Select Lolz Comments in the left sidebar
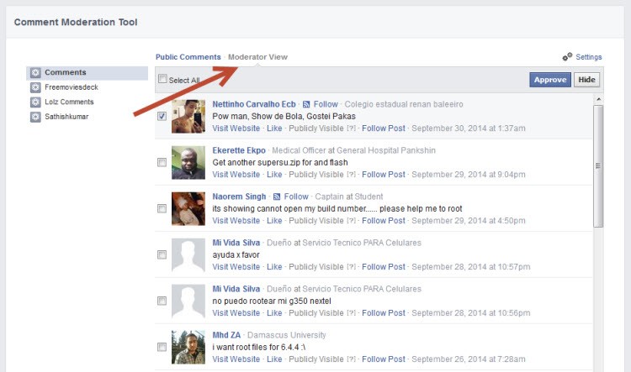Image resolution: width=631 pixels, height=372 pixels. (x=69, y=102)
